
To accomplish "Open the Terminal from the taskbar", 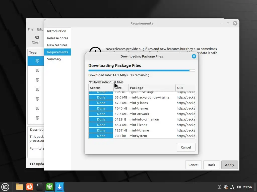I will click(39, 187).
